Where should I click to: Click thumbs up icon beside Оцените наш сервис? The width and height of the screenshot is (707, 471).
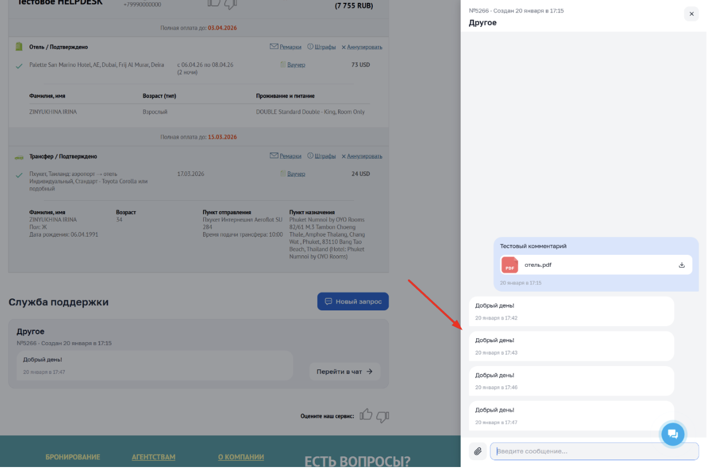click(366, 415)
